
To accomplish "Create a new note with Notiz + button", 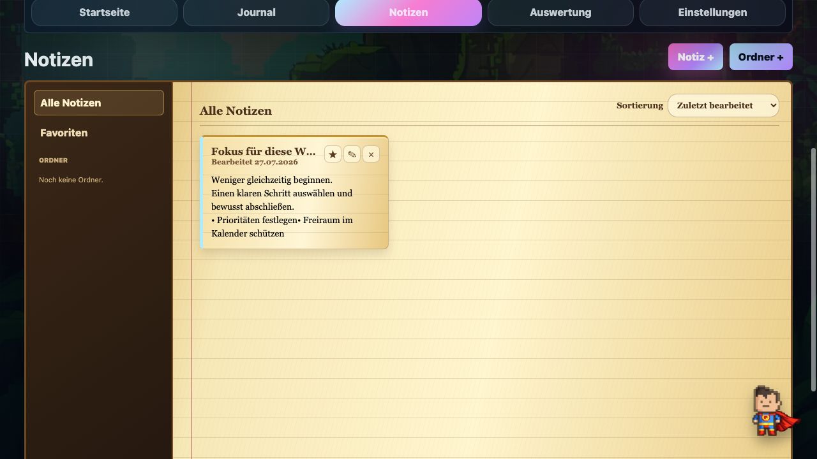I will point(696,57).
